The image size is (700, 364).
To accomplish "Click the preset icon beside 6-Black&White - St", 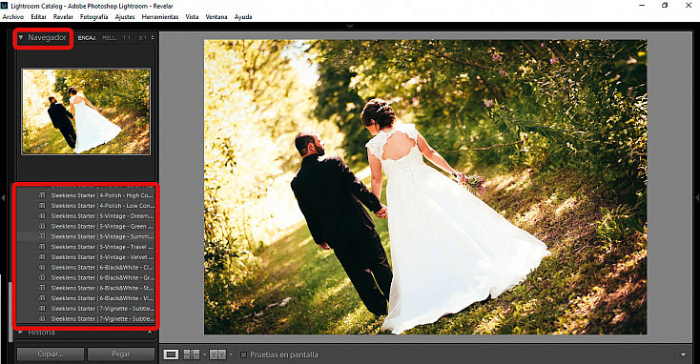I will (x=42, y=288).
